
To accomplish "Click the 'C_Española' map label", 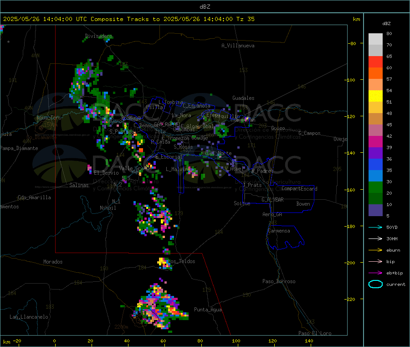I will point(196,106).
